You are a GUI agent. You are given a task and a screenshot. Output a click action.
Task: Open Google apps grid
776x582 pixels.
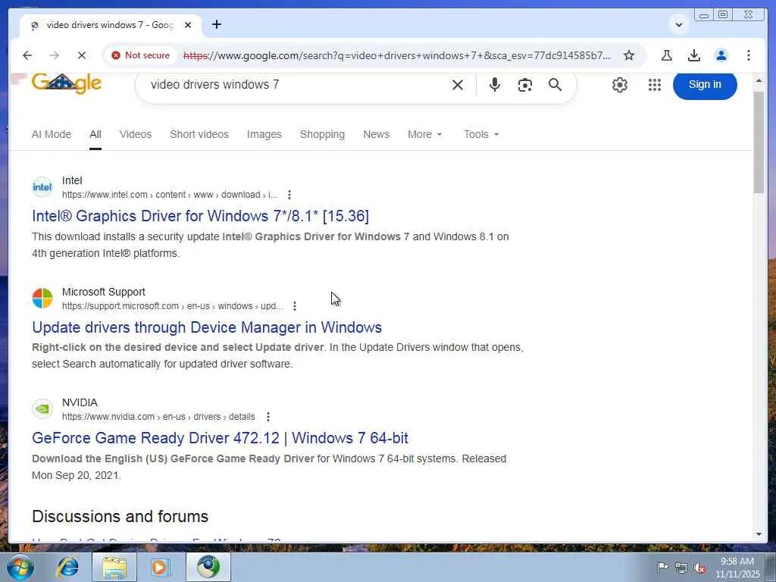coord(654,85)
